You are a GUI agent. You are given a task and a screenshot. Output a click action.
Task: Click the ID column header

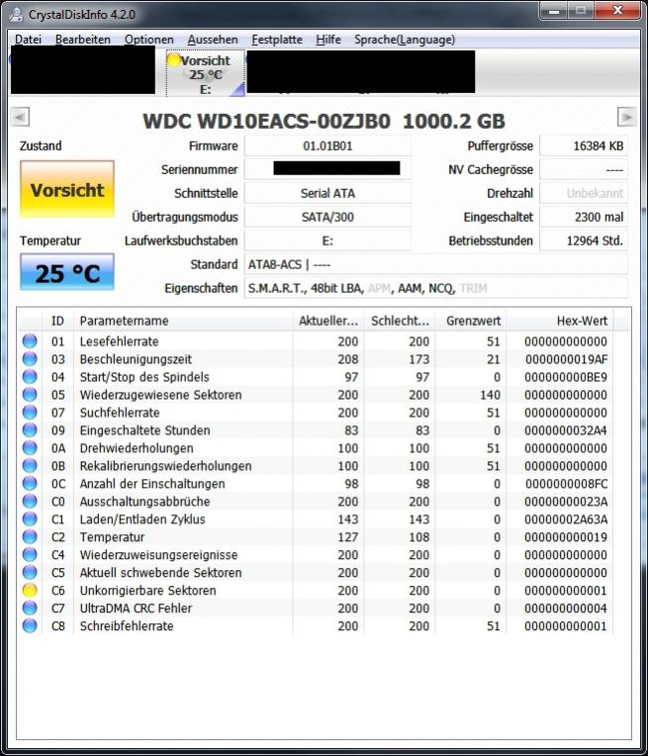click(x=57, y=321)
